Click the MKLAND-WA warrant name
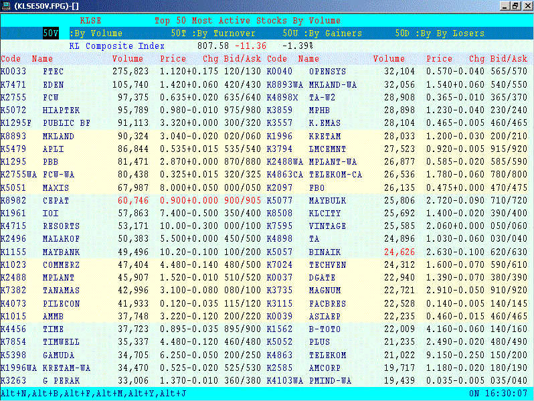 (333, 84)
